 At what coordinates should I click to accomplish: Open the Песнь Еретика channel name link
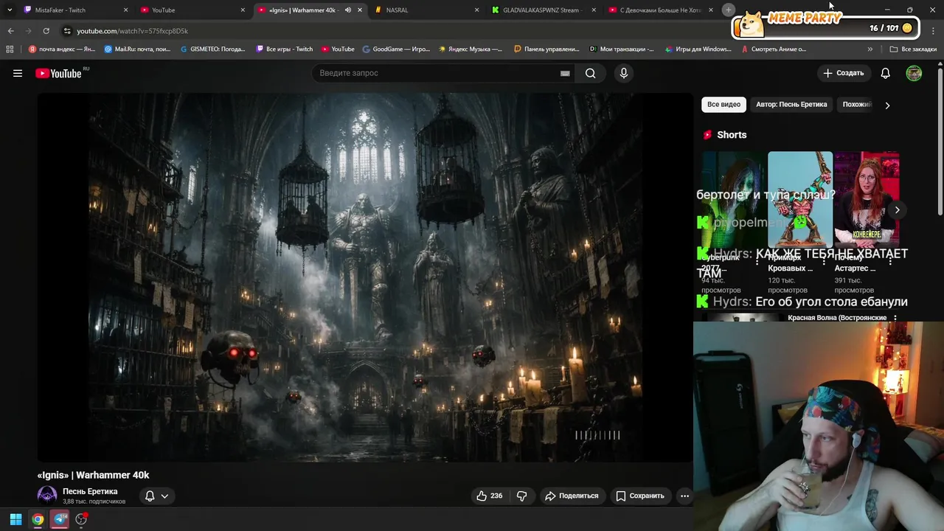90,491
